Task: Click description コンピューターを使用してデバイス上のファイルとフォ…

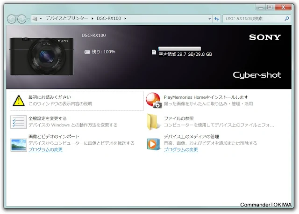Action: pos(219,125)
